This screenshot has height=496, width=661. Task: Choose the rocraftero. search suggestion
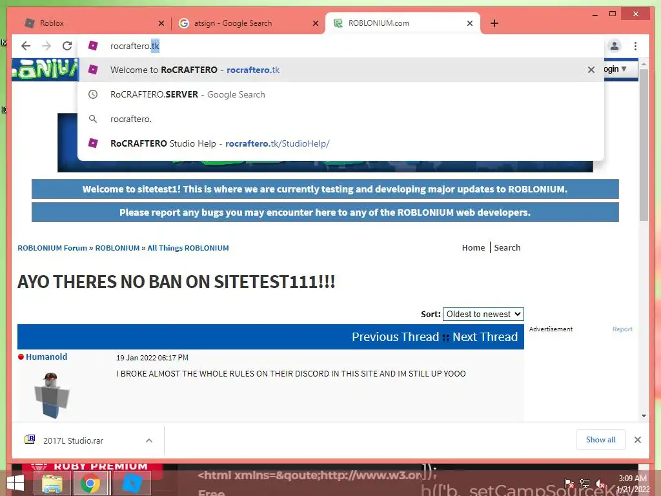[341, 119]
